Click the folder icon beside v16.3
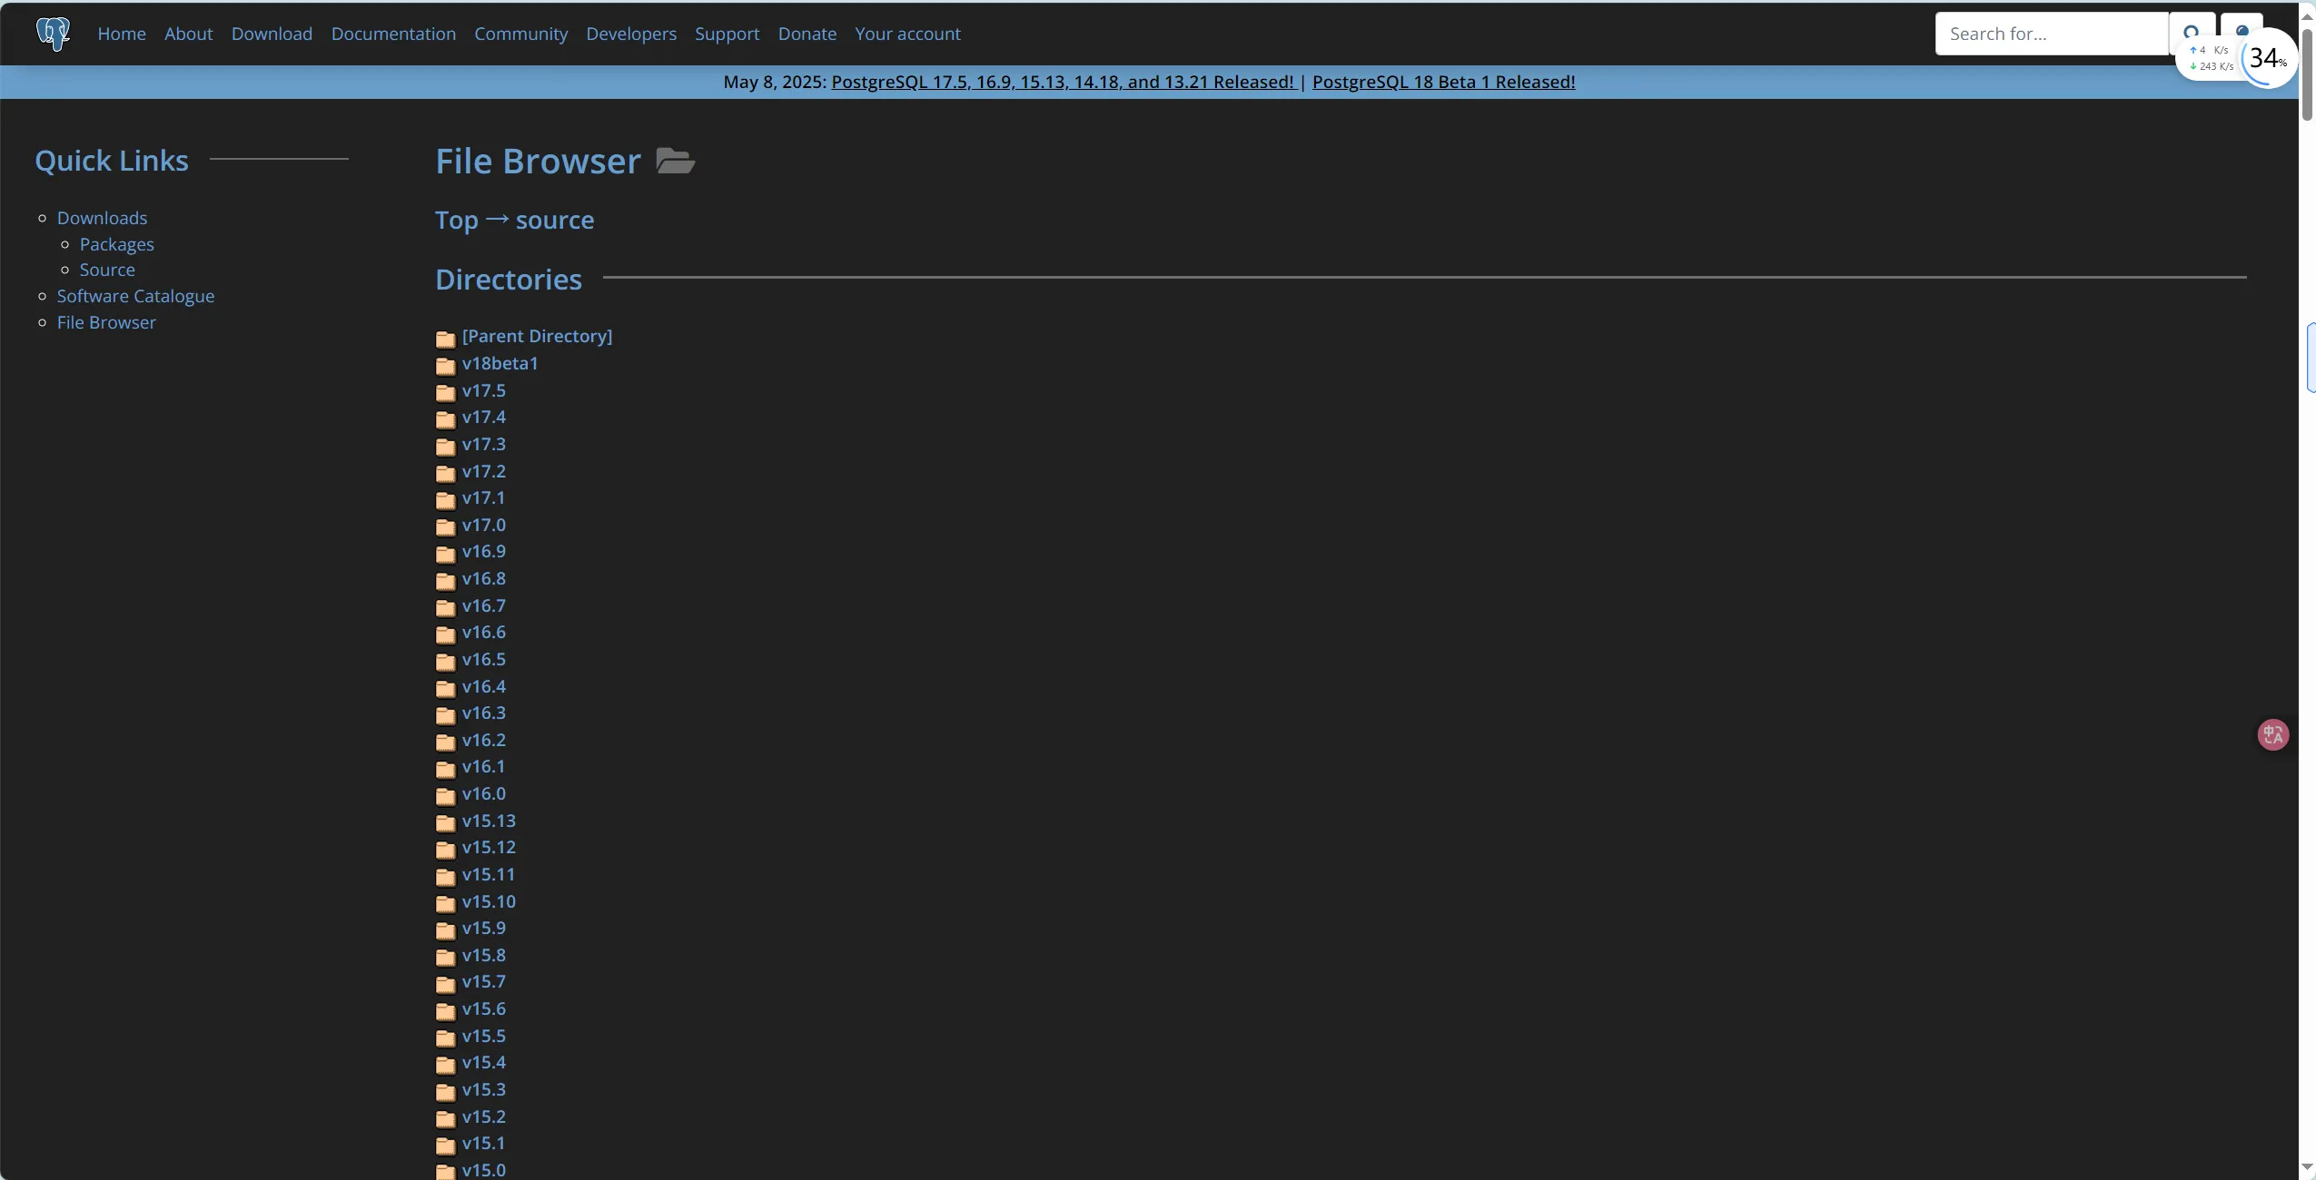2316x1180 pixels. (445, 715)
